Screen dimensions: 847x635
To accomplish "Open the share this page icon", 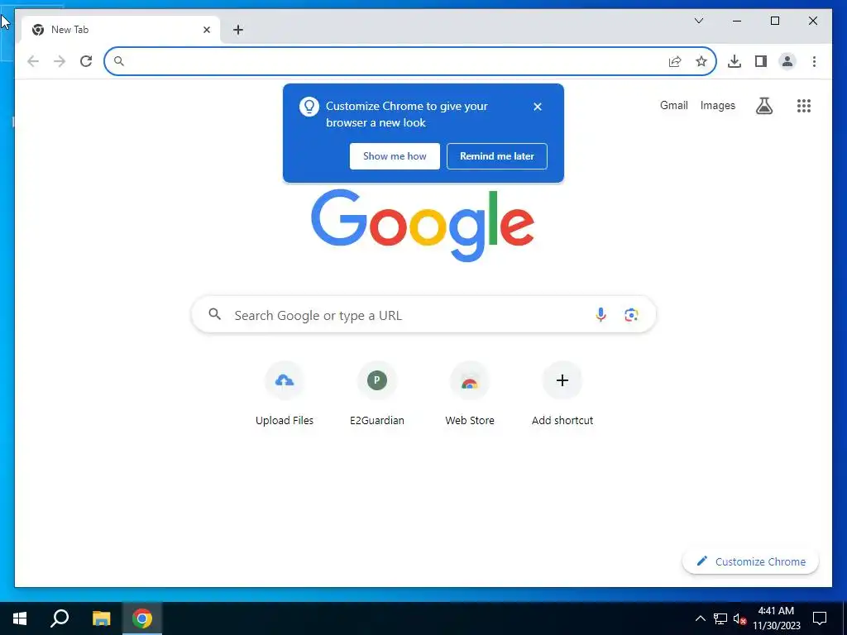I will click(x=675, y=61).
